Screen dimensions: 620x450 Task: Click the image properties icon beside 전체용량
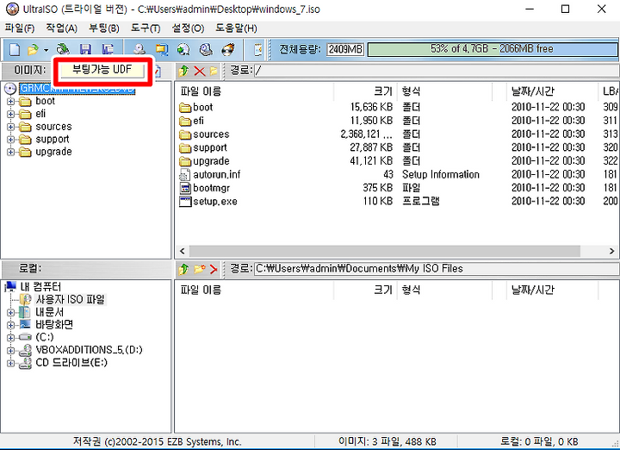257,49
